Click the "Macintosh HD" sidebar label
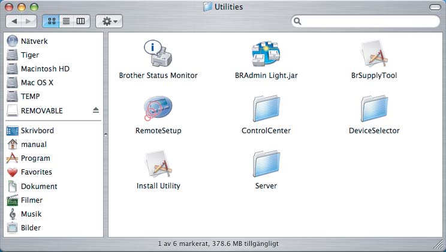Viewport: 446px width, 252px height. [x=45, y=68]
